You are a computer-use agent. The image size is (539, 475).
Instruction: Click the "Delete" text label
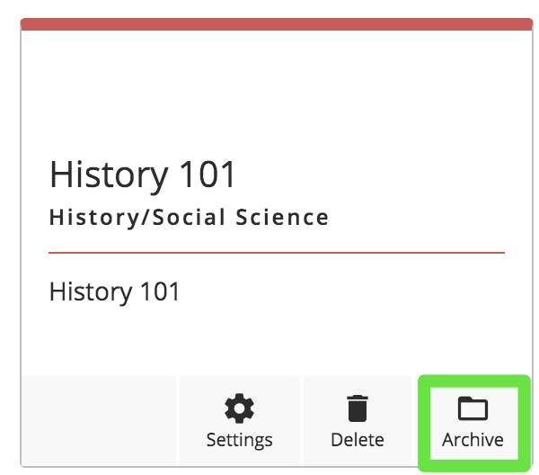coord(358,440)
